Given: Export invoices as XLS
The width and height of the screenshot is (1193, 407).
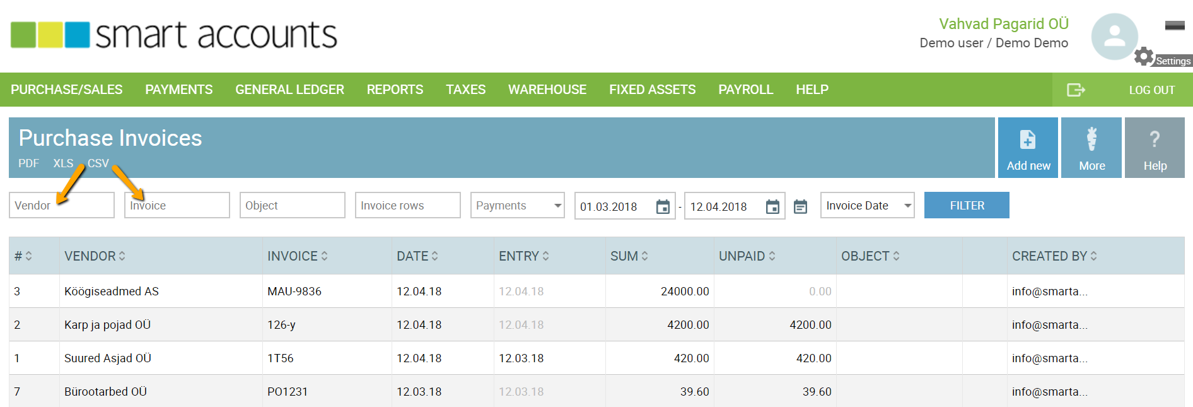Looking at the screenshot, I should pos(63,163).
